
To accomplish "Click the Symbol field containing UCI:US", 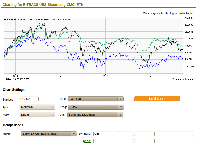I will tap(29, 99).
